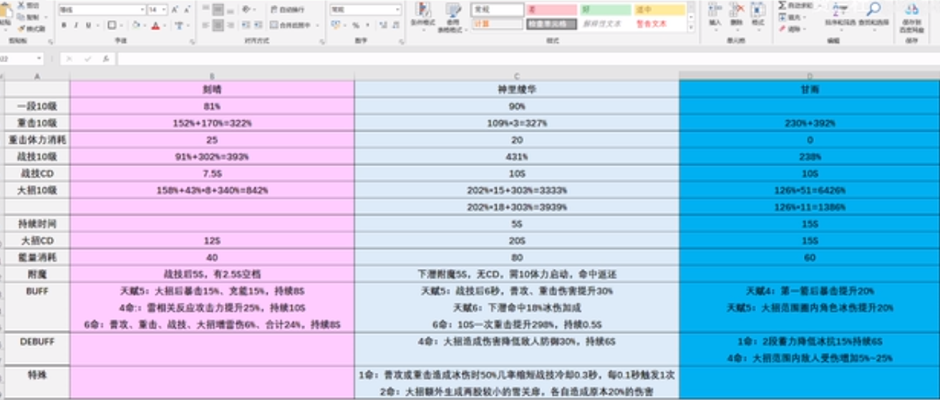Increase font size with large A button
This screenshot has height=400, width=940.
pyautogui.click(x=175, y=10)
